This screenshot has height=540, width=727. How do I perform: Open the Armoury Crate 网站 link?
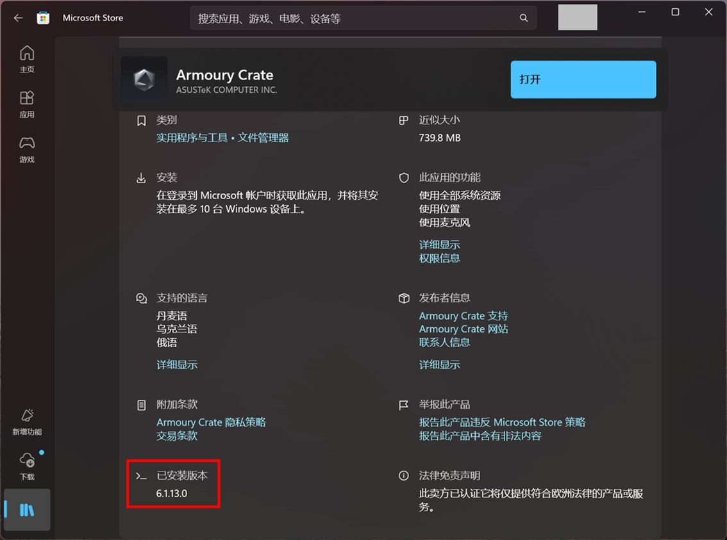coord(464,329)
